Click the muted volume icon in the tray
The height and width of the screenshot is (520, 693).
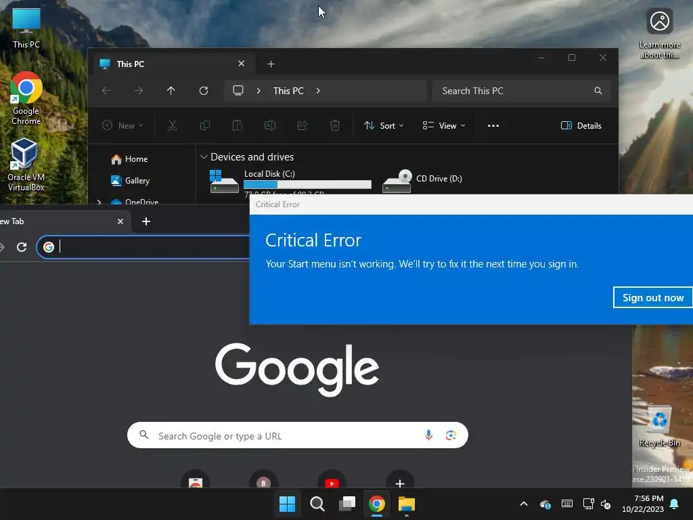coord(606,504)
